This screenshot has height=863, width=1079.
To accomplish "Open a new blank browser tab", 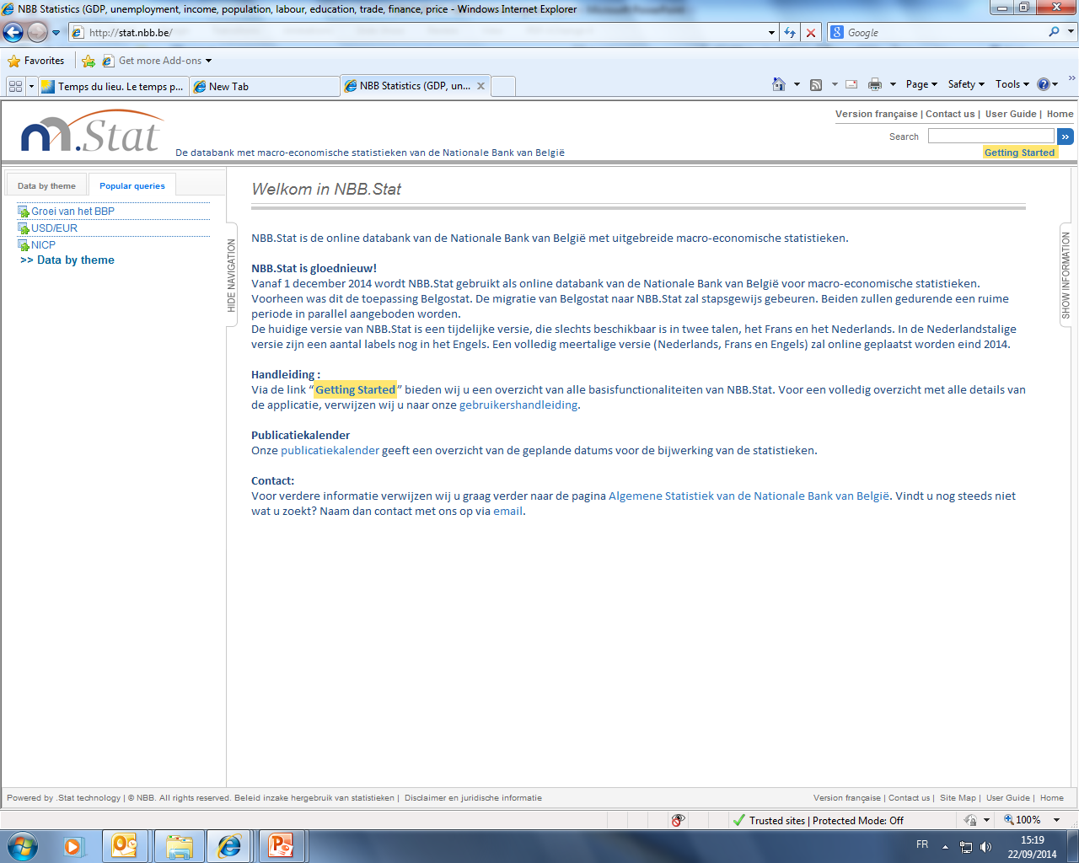I will coord(503,86).
